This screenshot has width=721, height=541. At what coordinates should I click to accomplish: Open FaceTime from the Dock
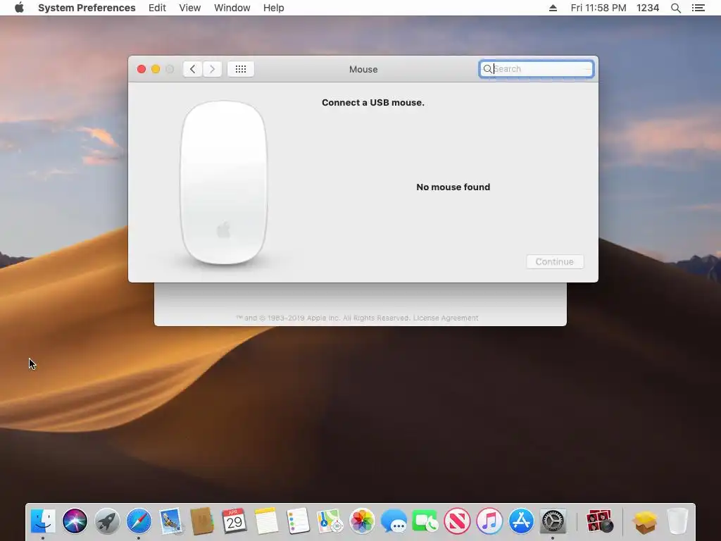[425, 521]
